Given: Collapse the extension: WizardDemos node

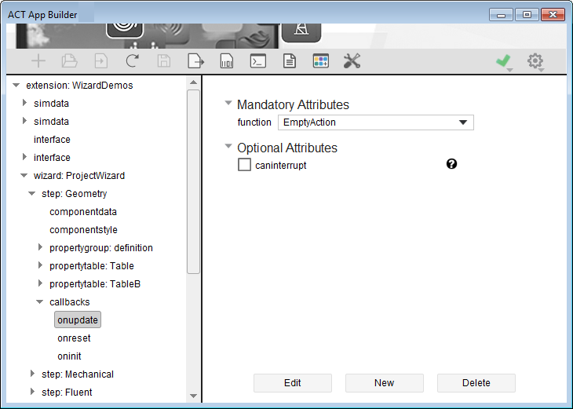Looking at the screenshot, I should tap(16, 86).
